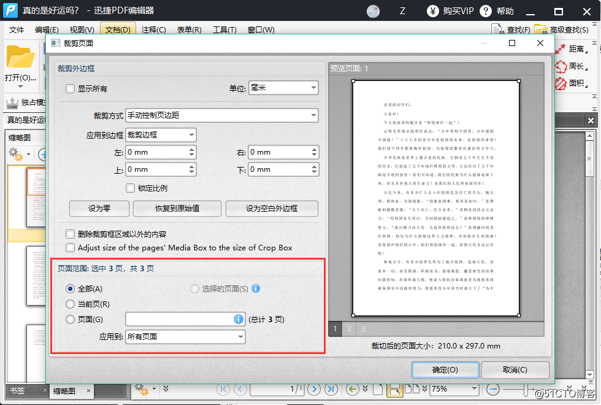
Task: Click the 独占模式 crown icon
Action: pos(12,103)
